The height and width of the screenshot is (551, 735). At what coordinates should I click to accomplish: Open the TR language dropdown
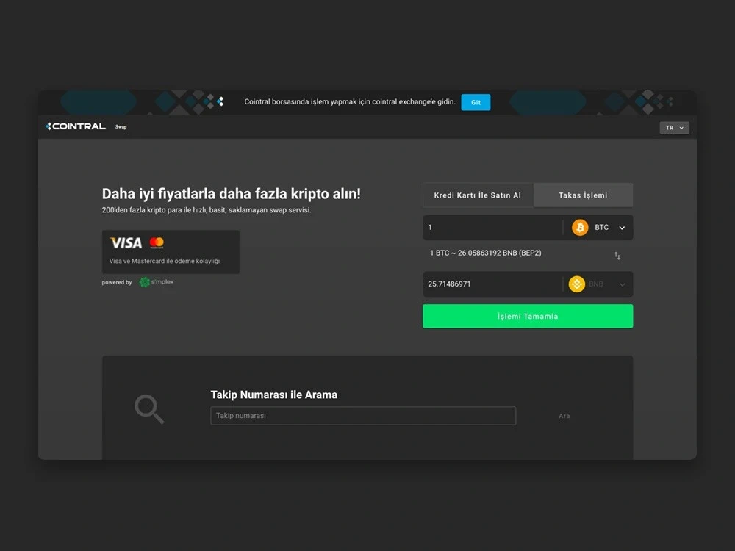pos(674,128)
